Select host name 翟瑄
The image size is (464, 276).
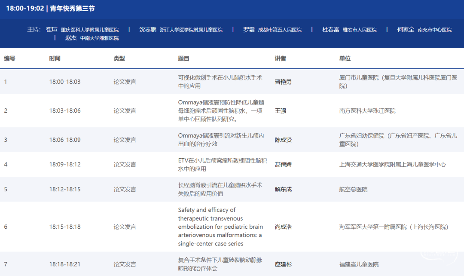click(52, 30)
